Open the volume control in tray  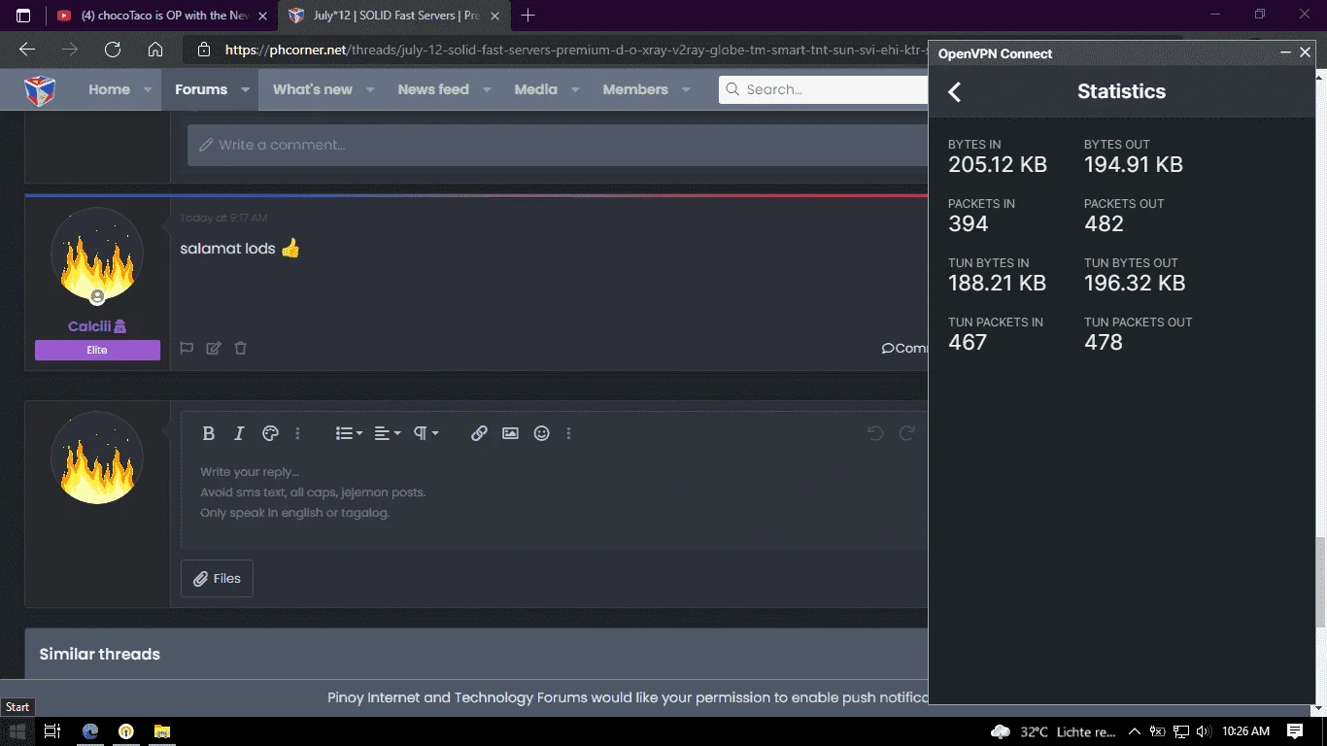click(x=1204, y=731)
